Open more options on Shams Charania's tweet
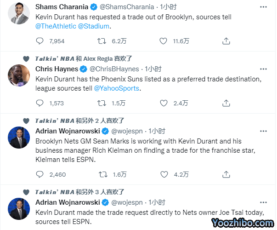 pos(263,7)
